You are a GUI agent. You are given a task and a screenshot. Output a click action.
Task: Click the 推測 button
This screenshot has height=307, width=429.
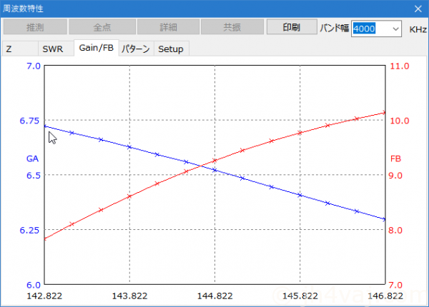click(x=35, y=28)
